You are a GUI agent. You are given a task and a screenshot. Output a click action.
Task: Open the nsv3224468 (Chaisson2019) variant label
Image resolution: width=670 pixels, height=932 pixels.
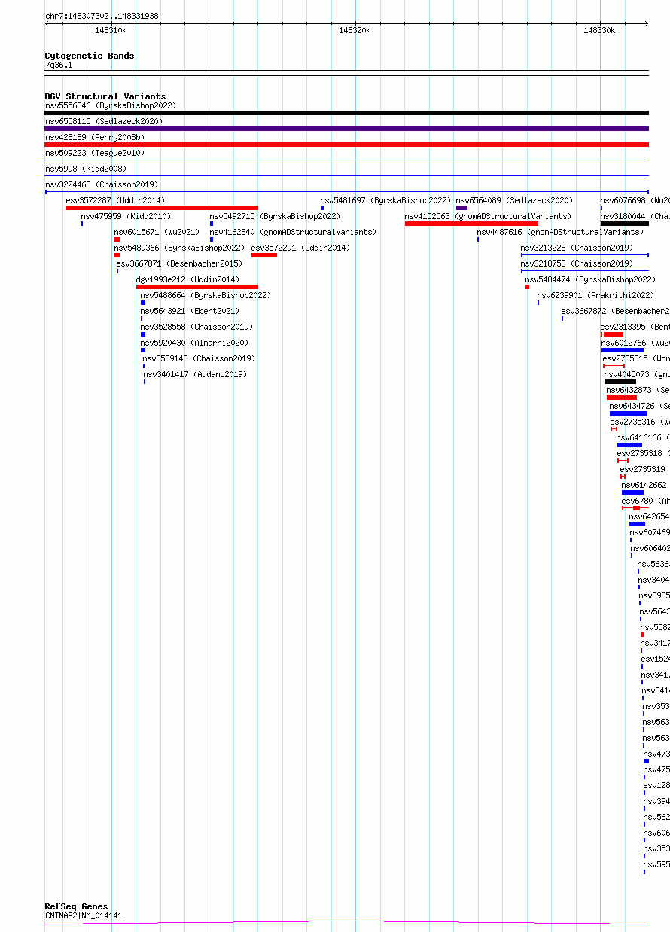pos(102,184)
